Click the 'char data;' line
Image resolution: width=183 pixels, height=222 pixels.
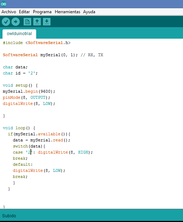15,67
